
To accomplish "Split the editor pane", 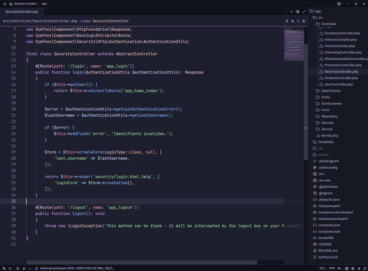I will pyautogui.click(x=297, y=12).
